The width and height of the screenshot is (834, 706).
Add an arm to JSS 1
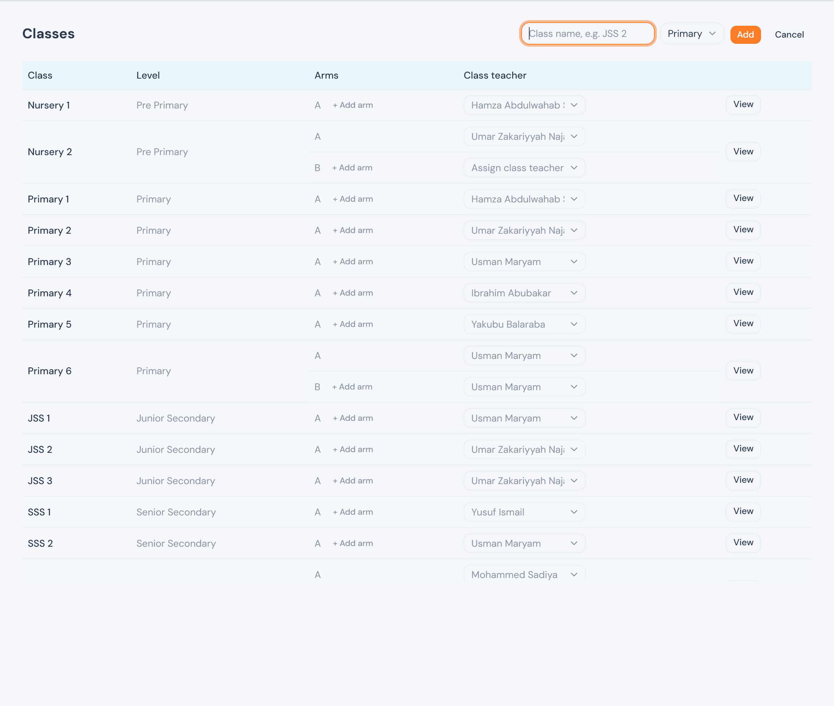pyautogui.click(x=353, y=418)
